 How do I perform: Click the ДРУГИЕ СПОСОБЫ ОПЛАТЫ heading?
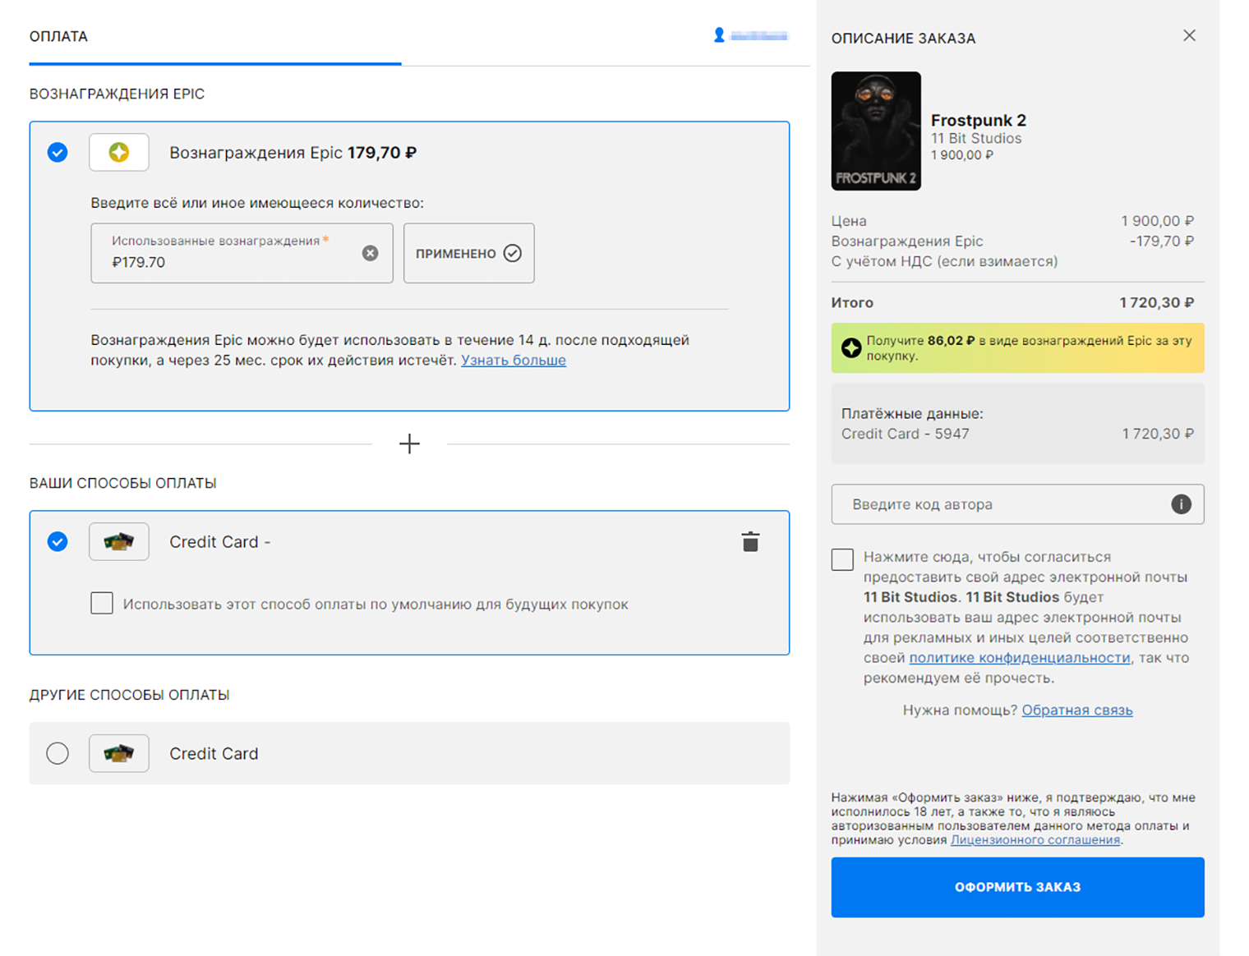(130, 695)
